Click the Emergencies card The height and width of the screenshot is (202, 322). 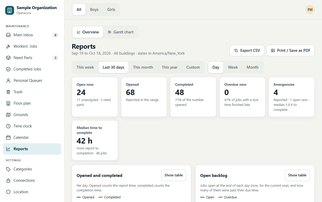click(x=292, y=97)
